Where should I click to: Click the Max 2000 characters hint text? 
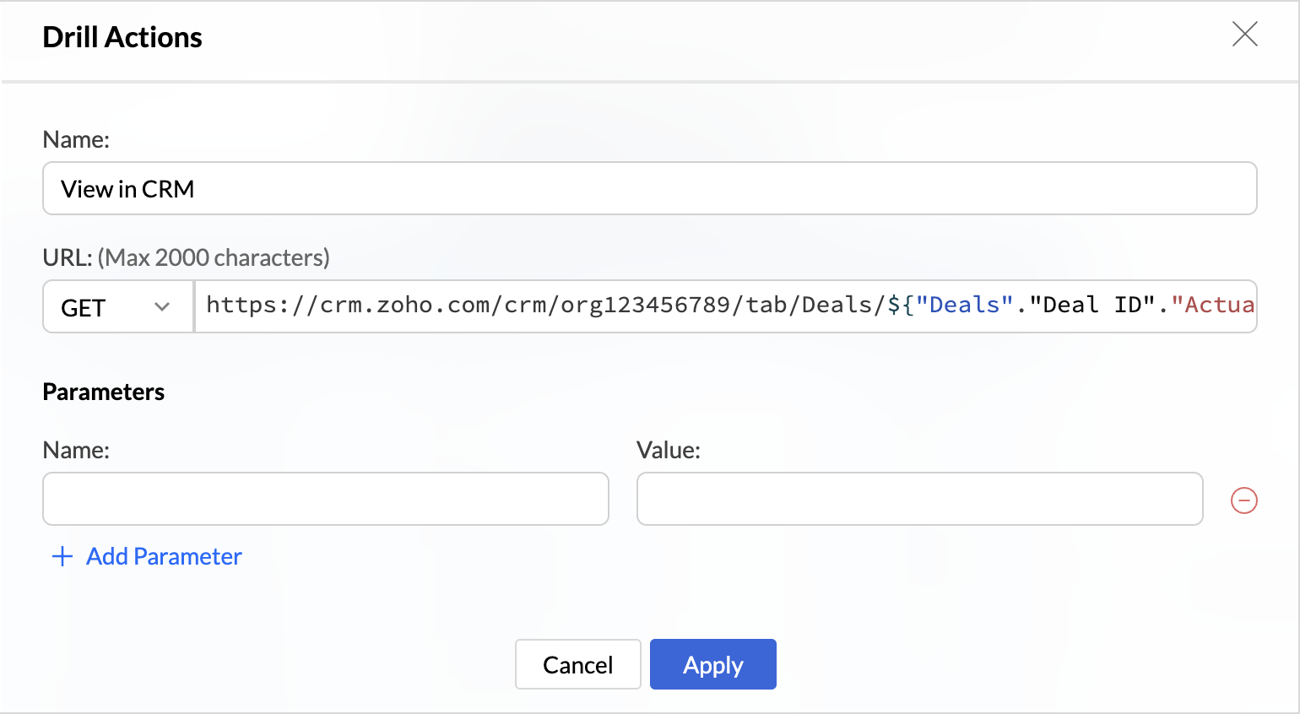[x=214, y=257]
